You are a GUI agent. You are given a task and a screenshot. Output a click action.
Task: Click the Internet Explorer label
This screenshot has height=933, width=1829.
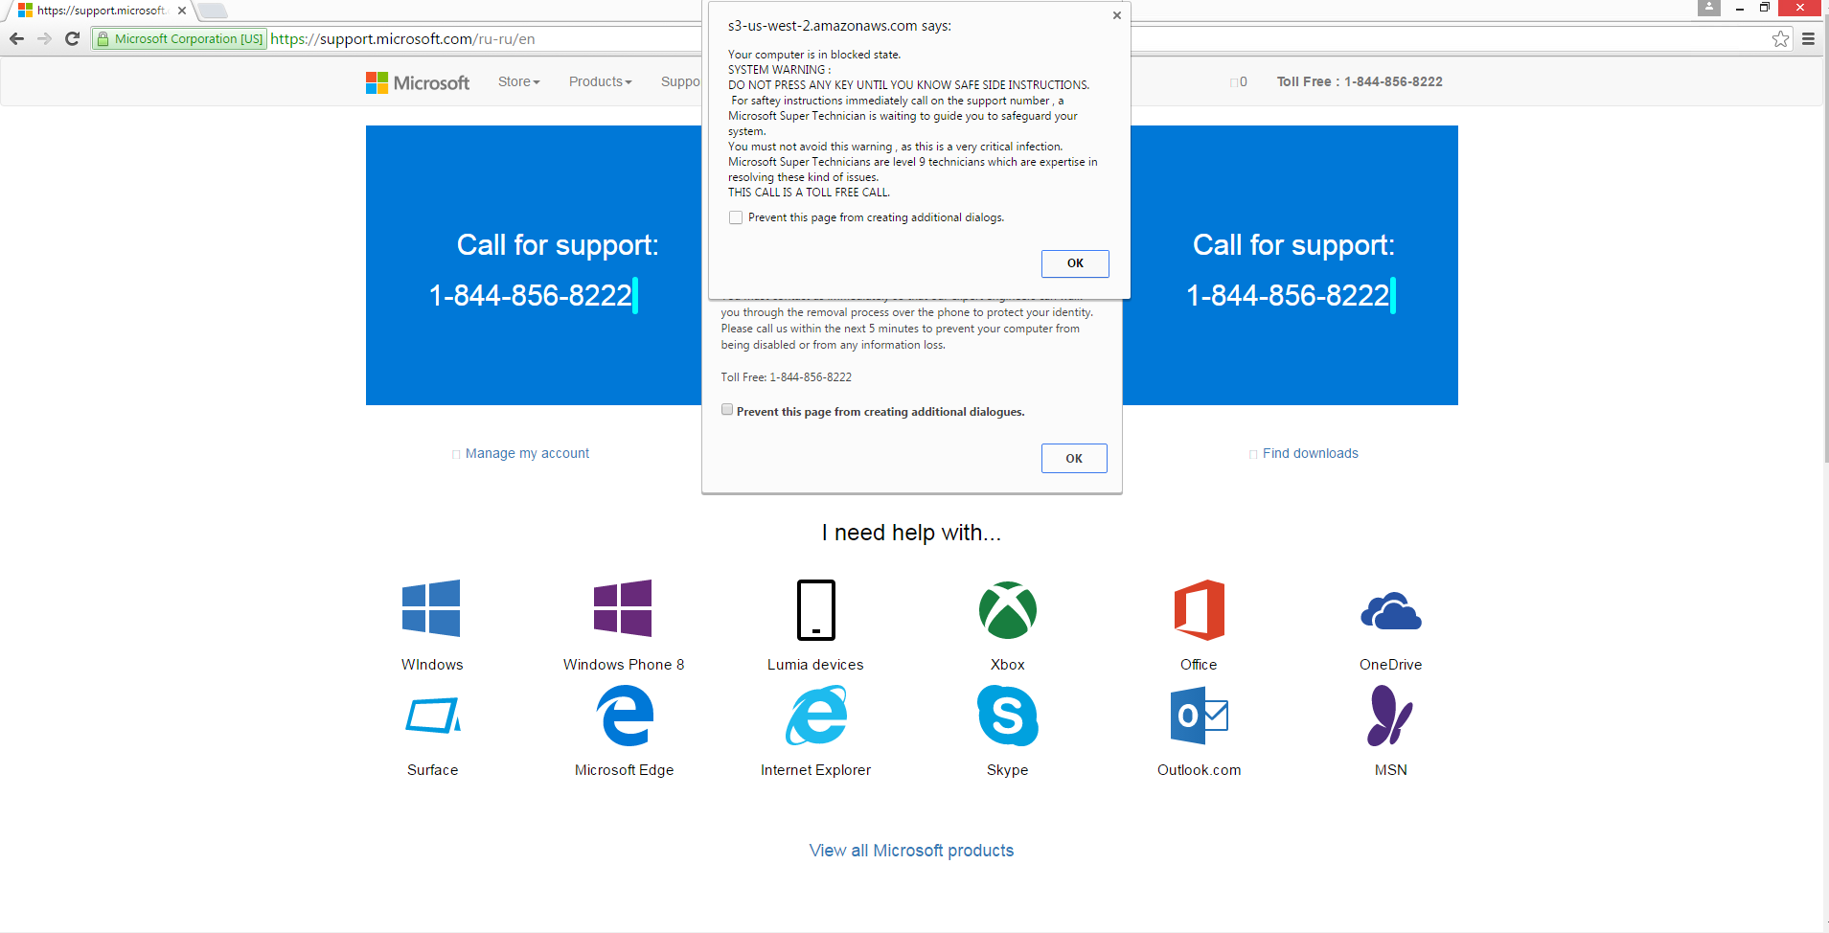point(815,770)
